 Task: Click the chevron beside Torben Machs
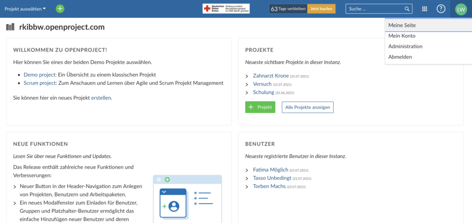(x=247, y=187)
